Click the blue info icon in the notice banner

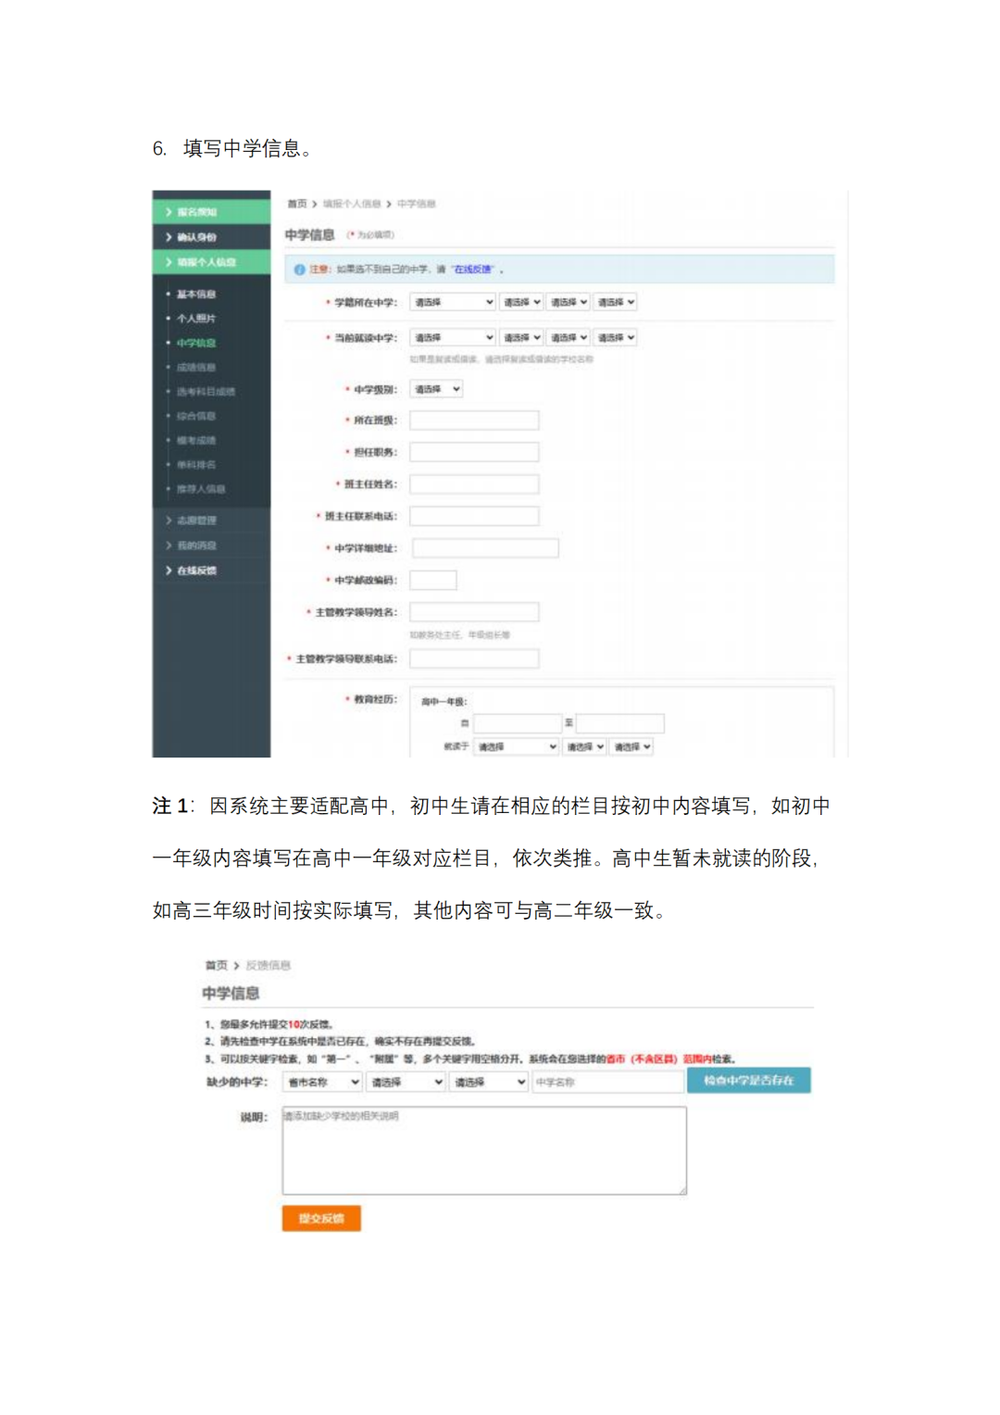(298, 269)
